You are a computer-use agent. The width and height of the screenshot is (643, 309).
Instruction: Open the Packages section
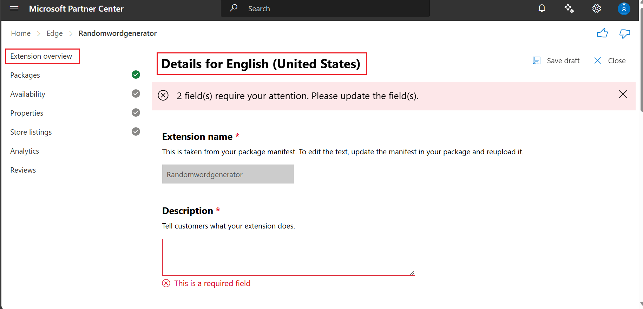pyautogui.click(x=25, y=75)
